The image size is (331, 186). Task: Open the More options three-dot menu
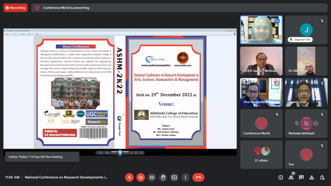(185, 178)
